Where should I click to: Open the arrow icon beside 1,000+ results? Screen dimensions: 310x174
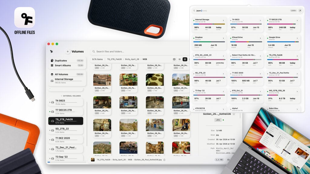click(300, 11)
